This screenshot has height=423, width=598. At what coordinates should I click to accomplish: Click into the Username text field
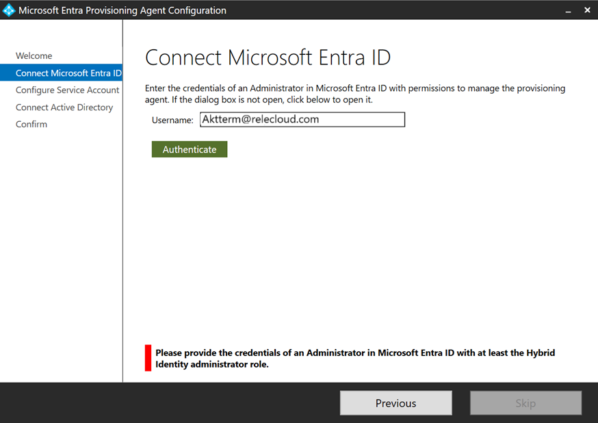click(x=302, y=120)
